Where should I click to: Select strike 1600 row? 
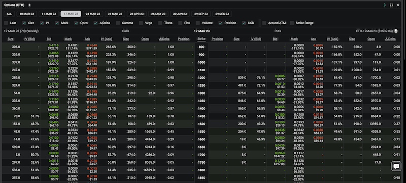click(x=201, y=139)
